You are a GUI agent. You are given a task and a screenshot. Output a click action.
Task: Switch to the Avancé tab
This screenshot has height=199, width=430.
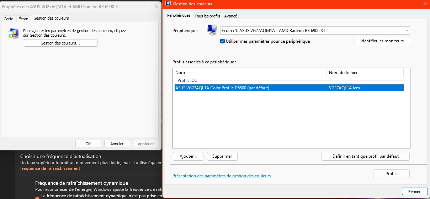[230, 16]
